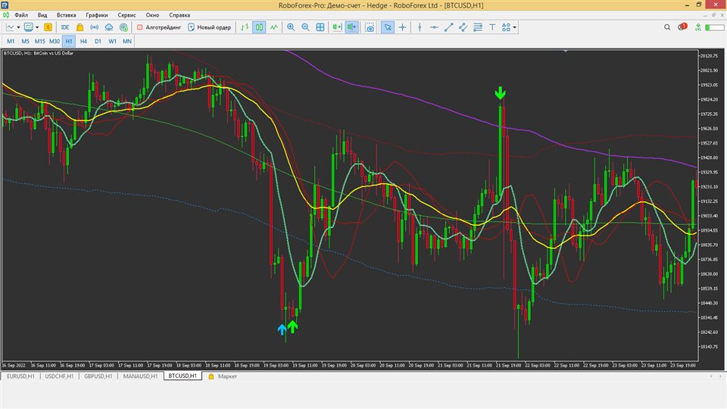Select the crosshair tool
The image size is (727, 409).
[x=402, y=27]
